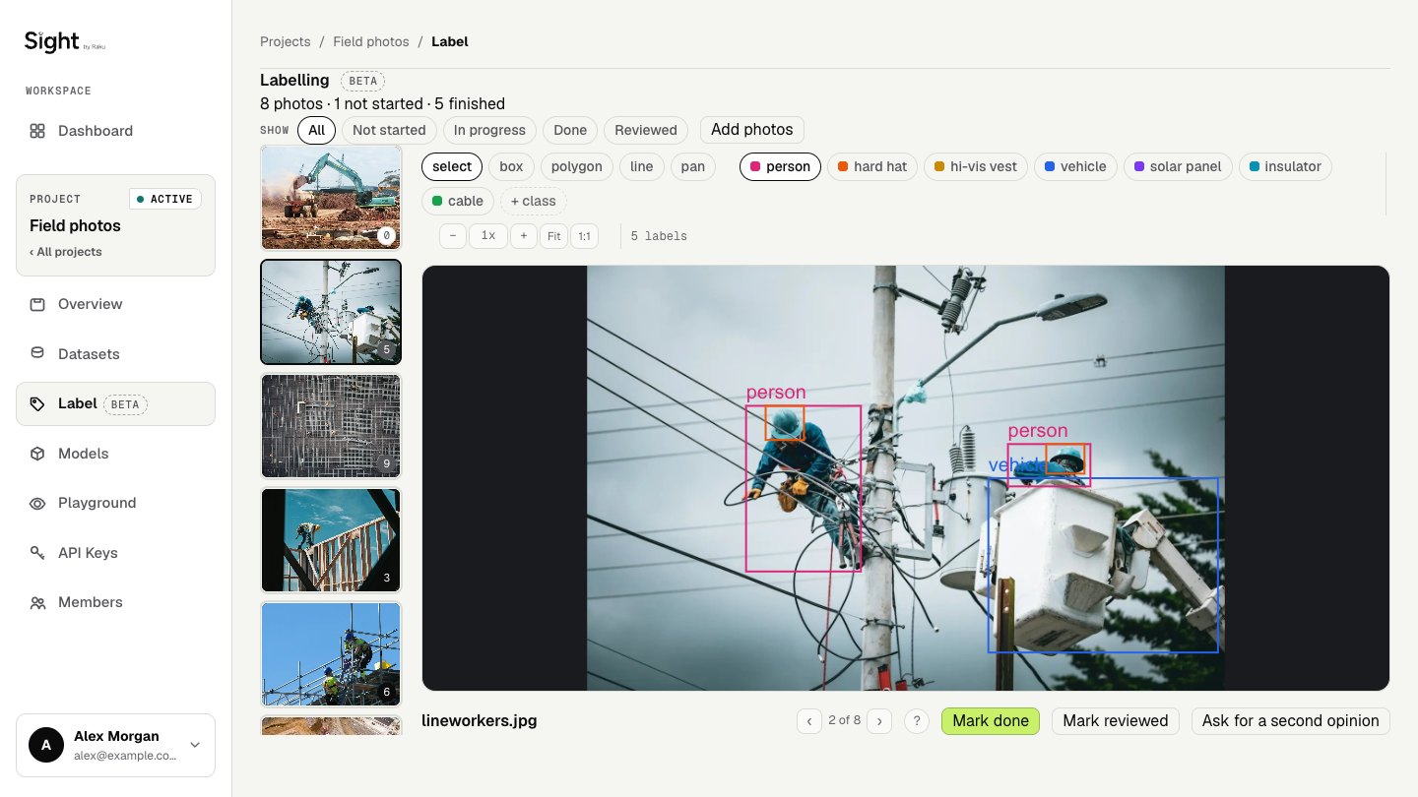Switch to the pan tool

[x=693, y=166]
